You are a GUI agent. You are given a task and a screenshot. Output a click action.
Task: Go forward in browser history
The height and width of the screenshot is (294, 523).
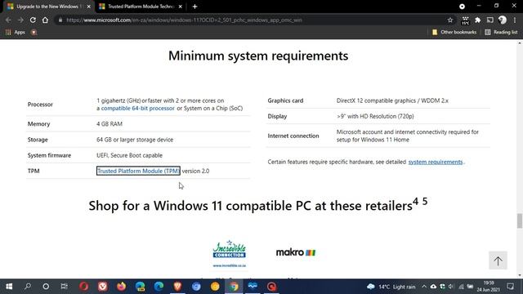pyautogui.click(x=20, y=20)
